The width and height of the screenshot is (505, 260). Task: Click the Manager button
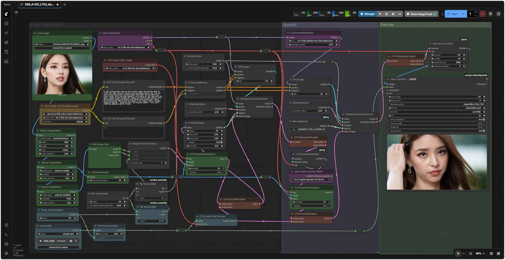point(367,14)
